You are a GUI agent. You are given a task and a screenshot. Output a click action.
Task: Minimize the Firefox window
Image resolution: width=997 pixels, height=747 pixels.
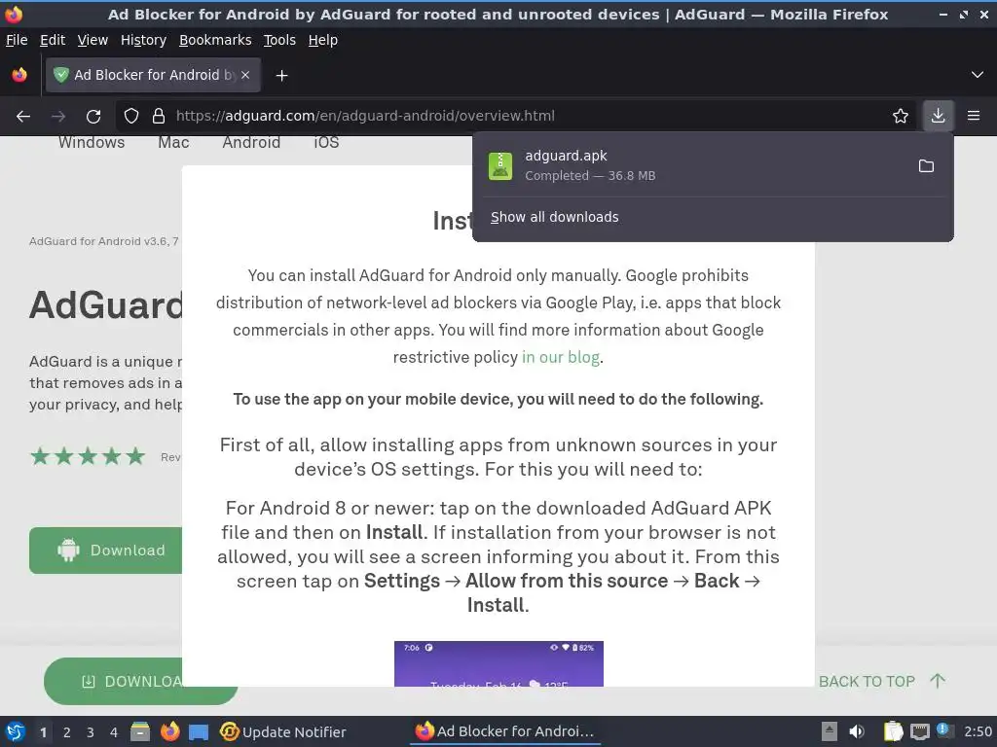coord(943,14)
